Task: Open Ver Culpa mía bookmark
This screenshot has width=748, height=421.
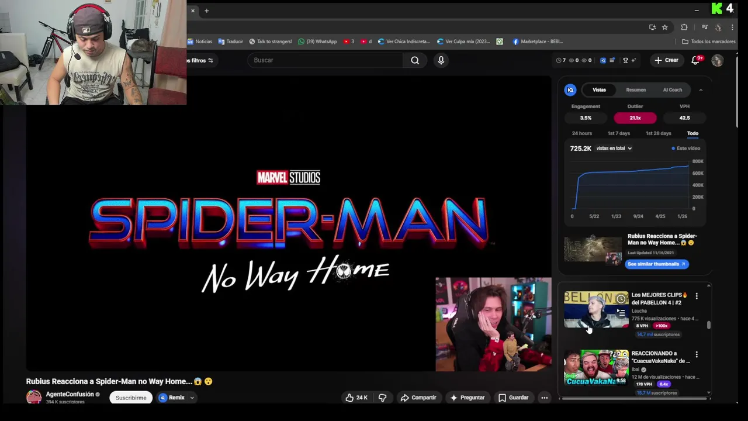Action: (x=463, y=42)
